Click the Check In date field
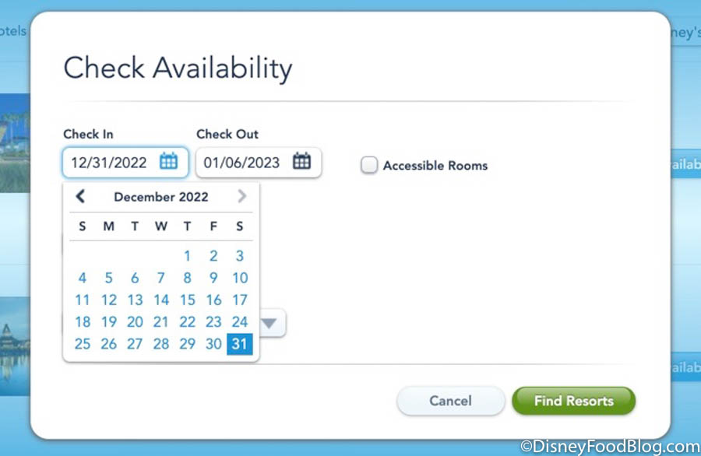The height and width of the screenshot is (456, 701). 110,163
